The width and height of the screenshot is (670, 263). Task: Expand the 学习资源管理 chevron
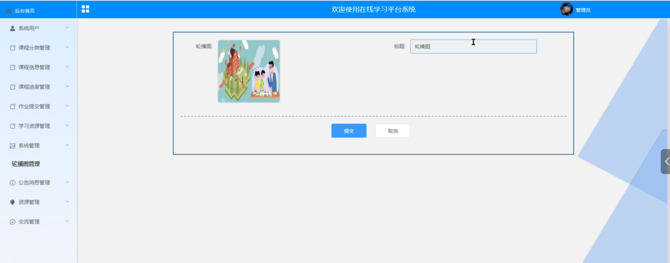[68, 126]
